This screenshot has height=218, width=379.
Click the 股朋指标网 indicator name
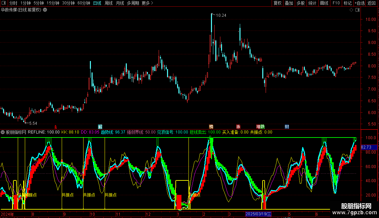click(16, 132)
